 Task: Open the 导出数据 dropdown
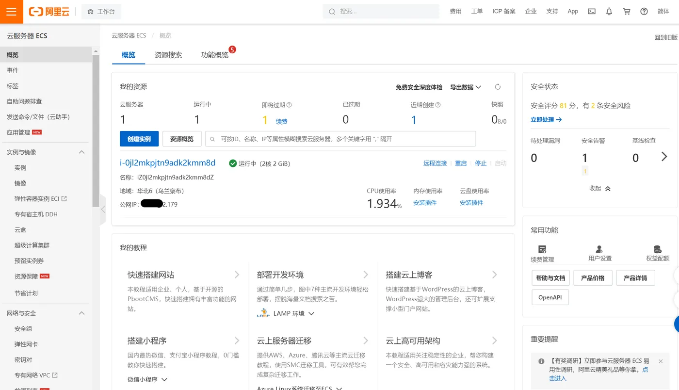(x=466, y=87)
